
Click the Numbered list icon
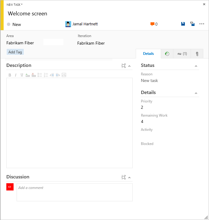tap(46, 75)
